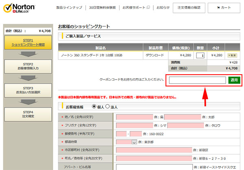Click the red 本製品は日本国内頒布専用 notice
Viewport: 244px width, 170px height.
coord(117,97)
